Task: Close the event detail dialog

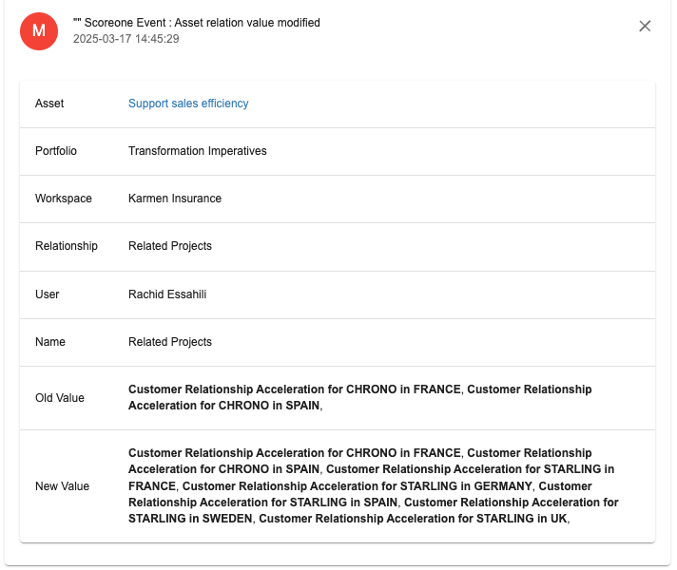Action: tap(644, 27)
